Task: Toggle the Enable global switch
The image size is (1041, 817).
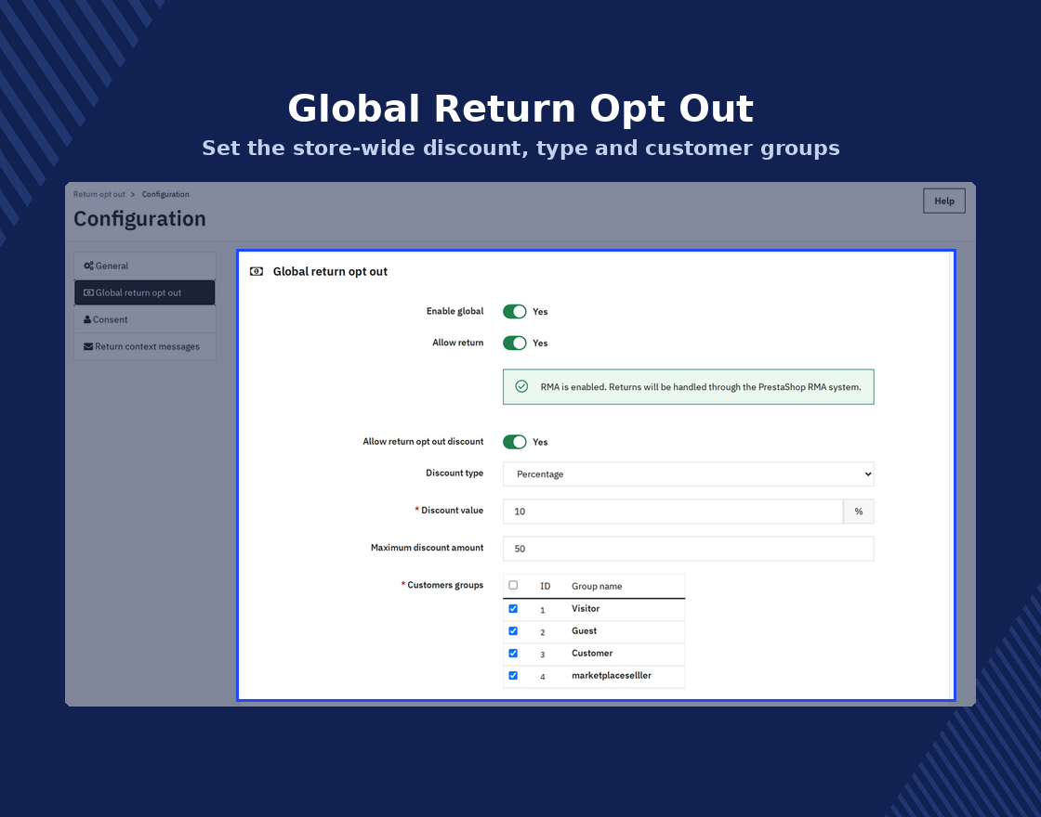Action: click(515, 312)
